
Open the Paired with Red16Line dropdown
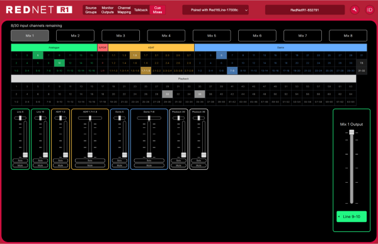coord(215,10)
